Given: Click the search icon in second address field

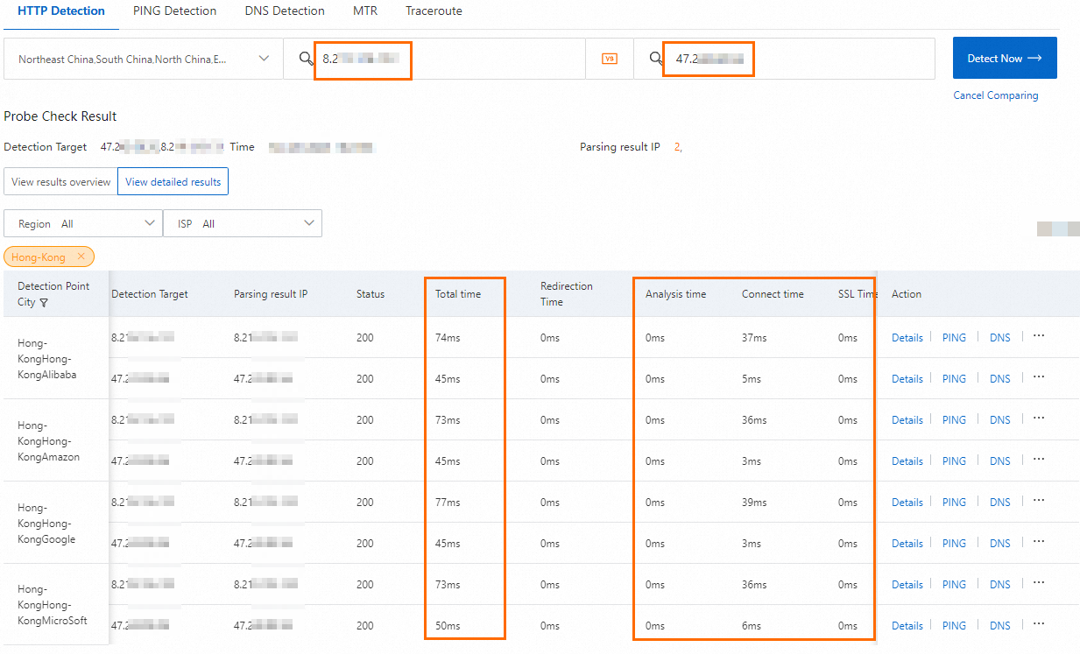Looking at the screenshot, I should tap(656, 59).
